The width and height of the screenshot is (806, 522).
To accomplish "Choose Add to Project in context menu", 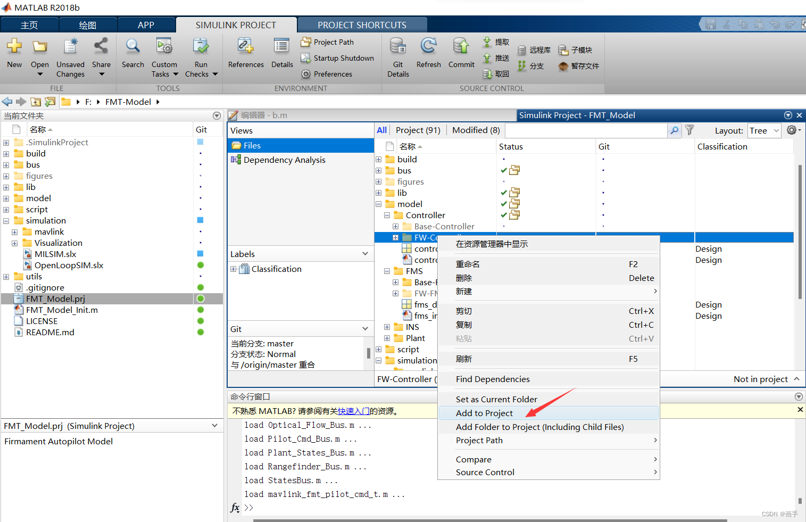I will pyautogui.click(x=549, y=413).
